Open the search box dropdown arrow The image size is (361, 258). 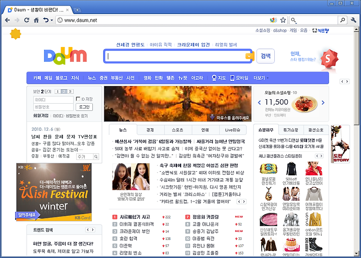coord(248,56)
